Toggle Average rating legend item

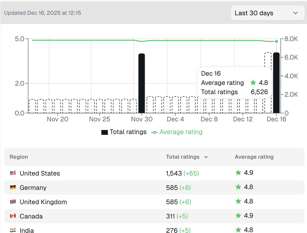[x=177, y=132]
